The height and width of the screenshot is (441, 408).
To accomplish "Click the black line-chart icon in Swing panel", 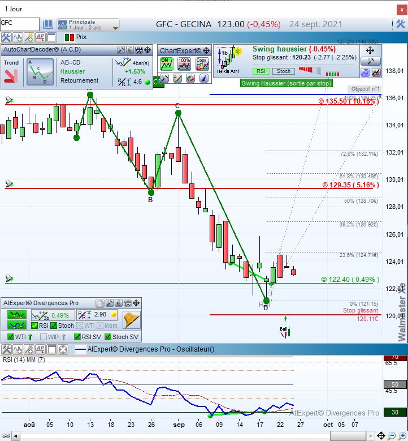I will pyautogui.click(x=376, y=72).
